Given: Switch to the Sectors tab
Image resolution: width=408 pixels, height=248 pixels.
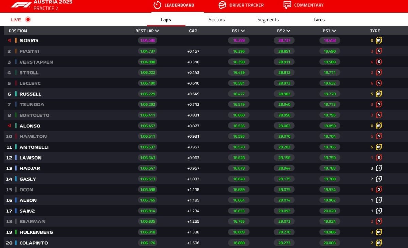Looking at the screenshot, I should (217, 20).
